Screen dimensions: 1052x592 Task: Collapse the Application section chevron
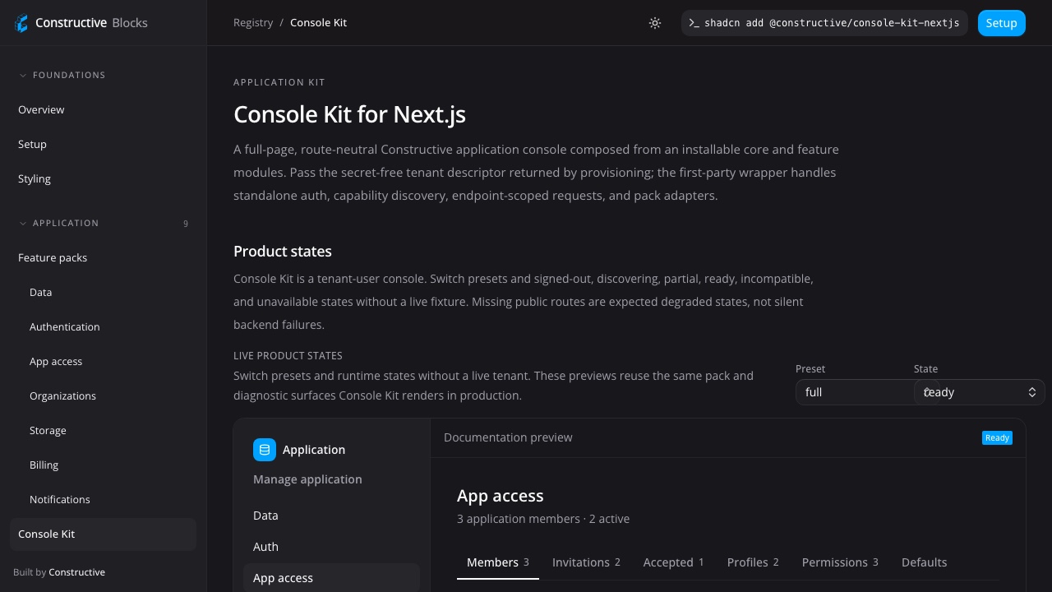(23, 223)
